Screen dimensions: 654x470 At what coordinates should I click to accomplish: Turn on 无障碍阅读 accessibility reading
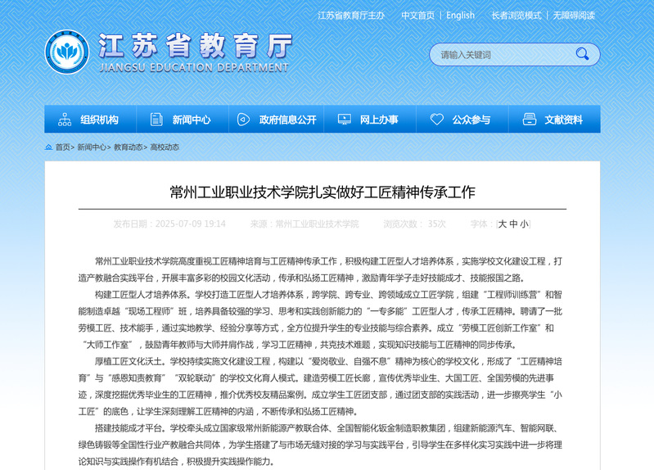574,16
